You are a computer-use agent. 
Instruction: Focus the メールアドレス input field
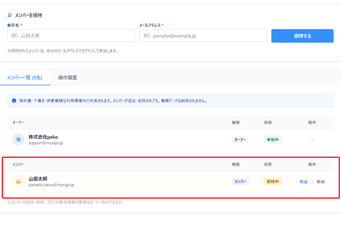[x=203, y=36]
